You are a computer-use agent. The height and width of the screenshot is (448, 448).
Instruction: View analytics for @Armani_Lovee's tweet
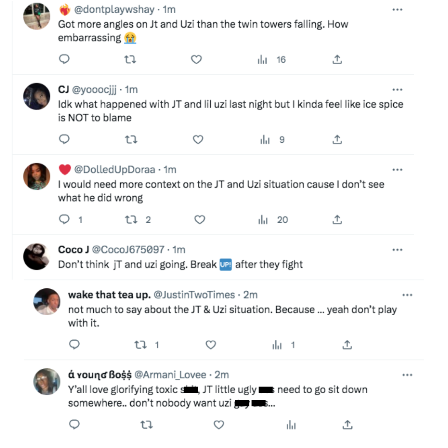tap(290, 425)
